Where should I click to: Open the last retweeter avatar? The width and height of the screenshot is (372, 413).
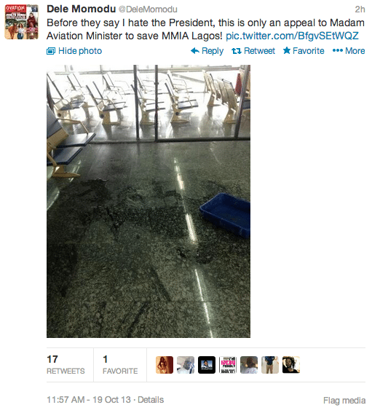coord(291,365)
